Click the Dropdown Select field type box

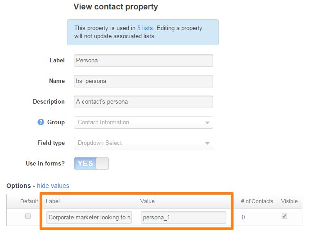coord(144,143)
